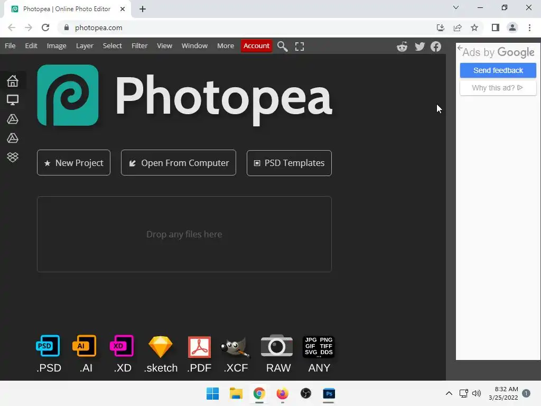Open the Edit menu

31,45
